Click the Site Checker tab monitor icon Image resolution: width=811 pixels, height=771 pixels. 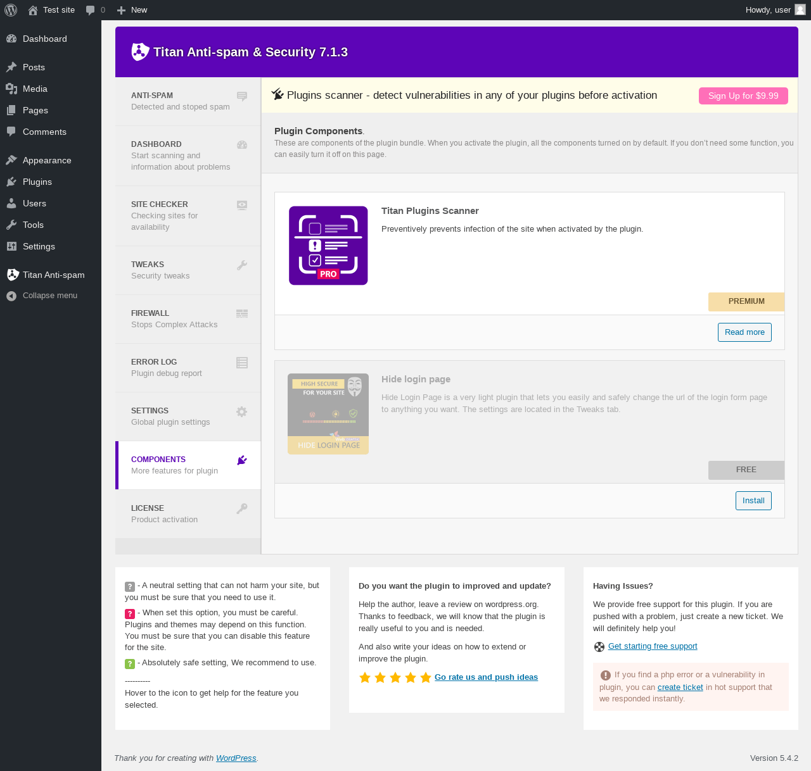pyautogui.click(x=242, y=205)
